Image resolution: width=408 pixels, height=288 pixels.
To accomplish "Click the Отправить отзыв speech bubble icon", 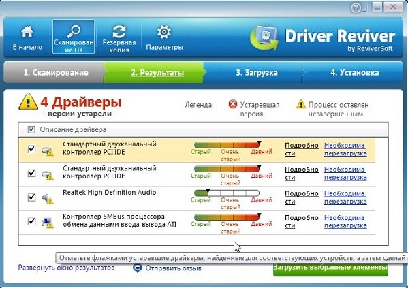I will 138,268.
